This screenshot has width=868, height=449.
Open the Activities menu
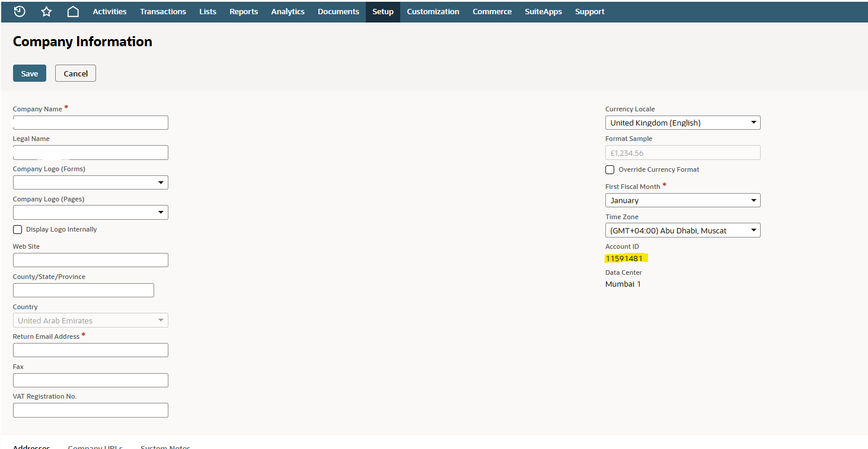pyautogui.click(x=110, y=11)
